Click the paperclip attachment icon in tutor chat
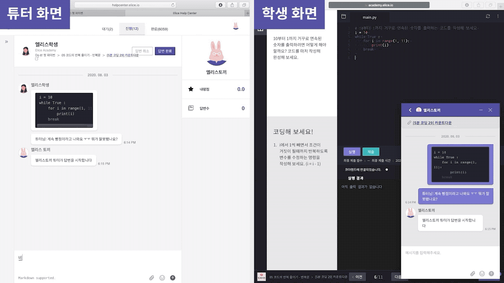The image size is (504, 283). point(151,277)
